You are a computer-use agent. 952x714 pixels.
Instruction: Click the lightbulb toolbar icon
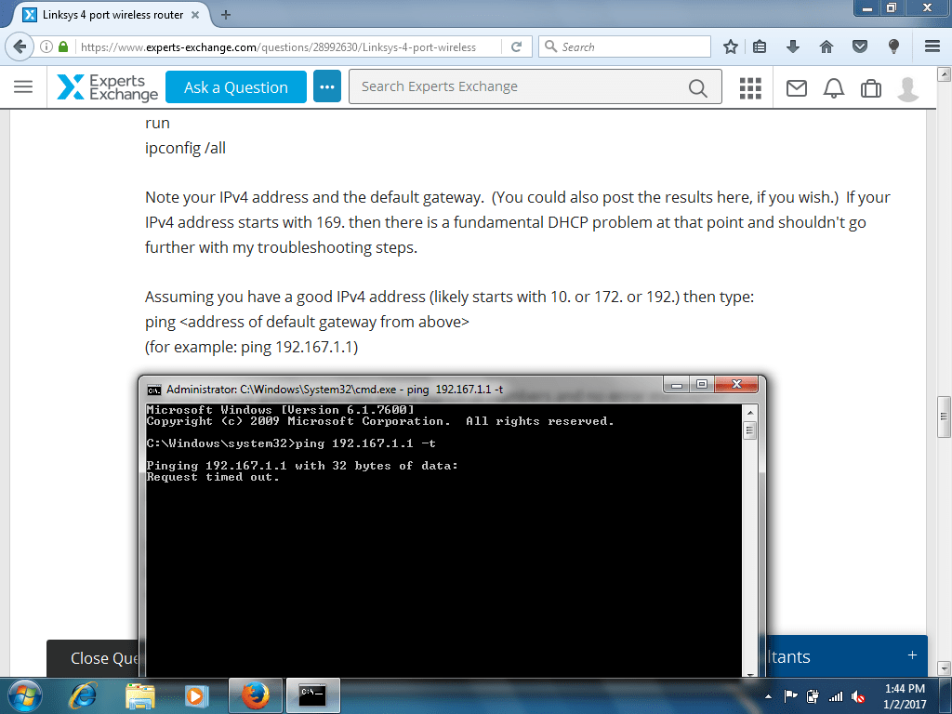click(x=893, y=46)
